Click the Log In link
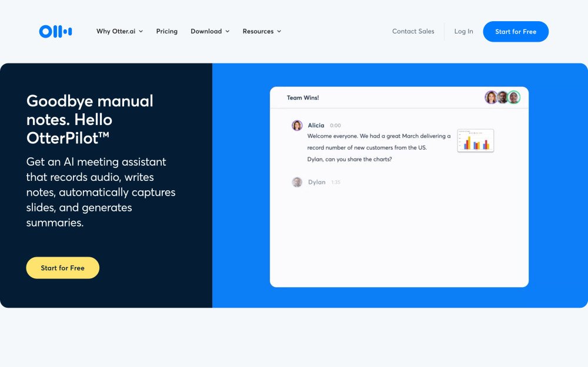 463,32
